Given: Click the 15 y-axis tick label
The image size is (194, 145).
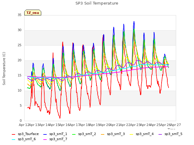Looking at the screenshot, I should point(19,76).
